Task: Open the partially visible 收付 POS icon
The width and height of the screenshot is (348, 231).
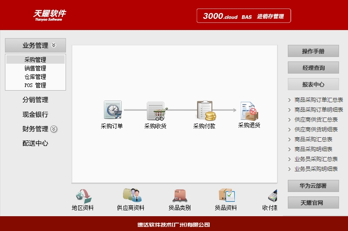Action: point(273,196)
